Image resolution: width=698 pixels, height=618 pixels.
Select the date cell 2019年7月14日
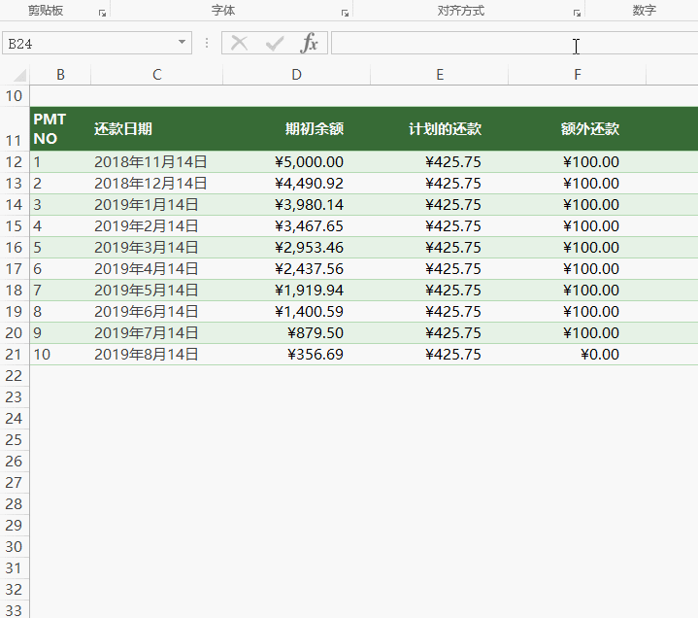point(156,333)
